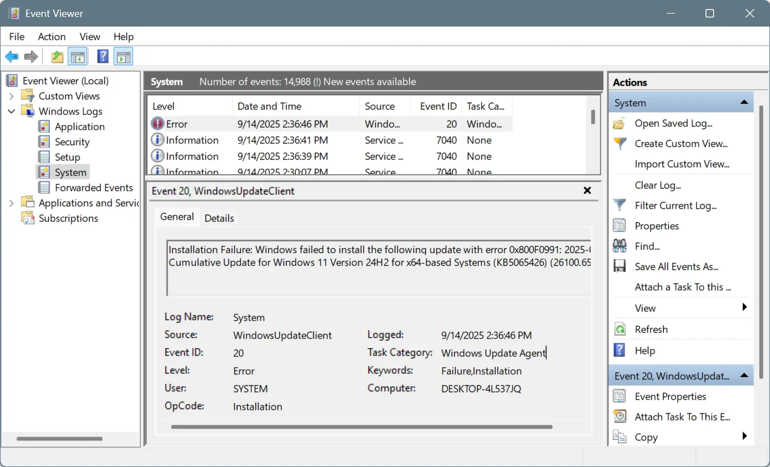The width and height of the screenshot is (770, 467).
Task: Click the Filter Current Log funnel icon
Action: pos(620,205)
